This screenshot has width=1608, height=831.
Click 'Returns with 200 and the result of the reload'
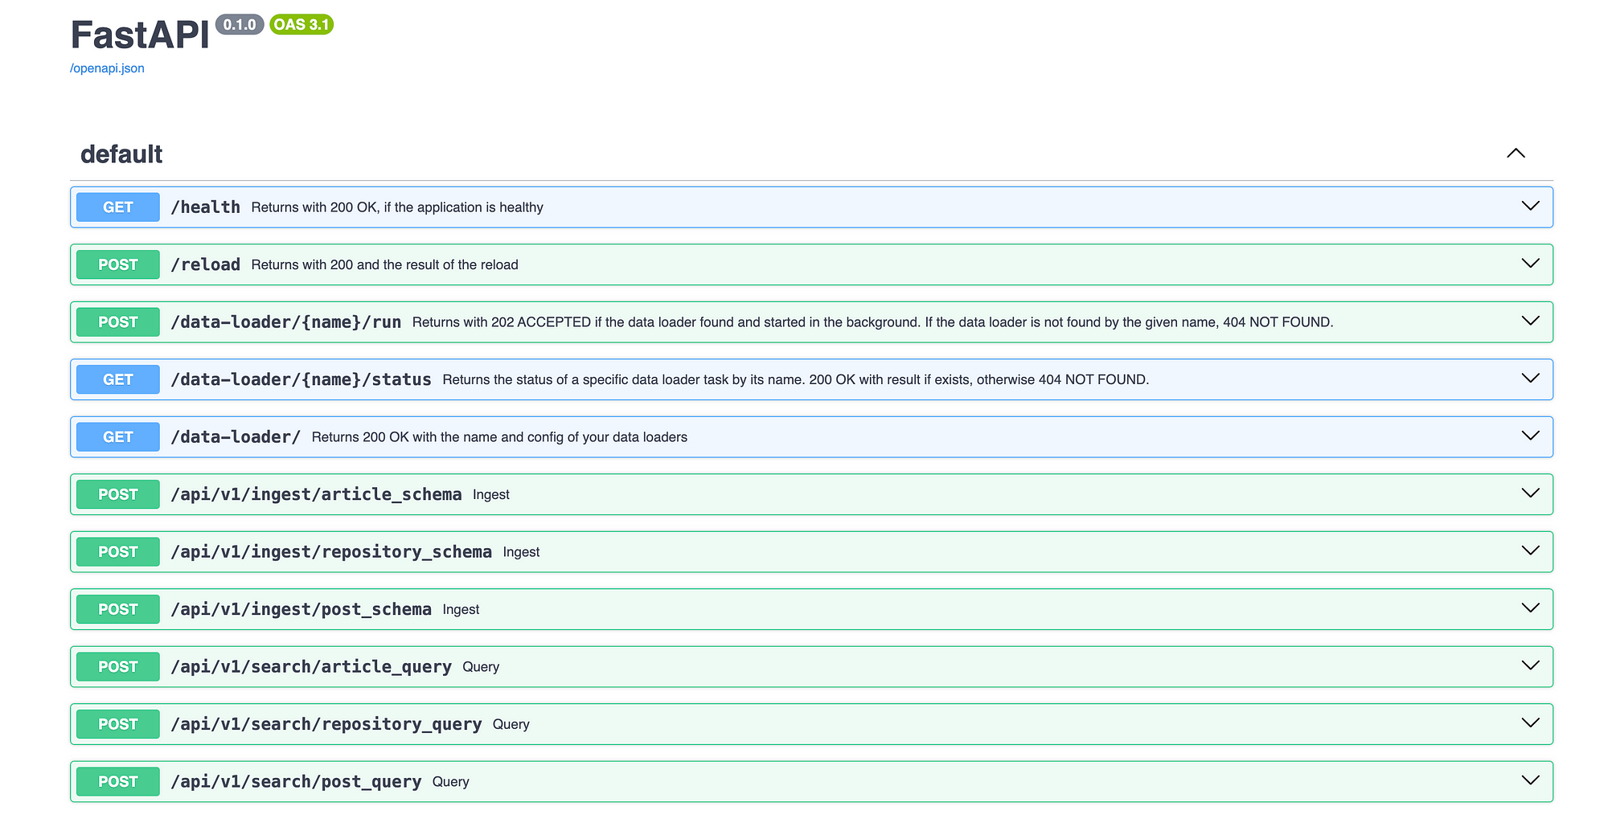coord(384,264)
